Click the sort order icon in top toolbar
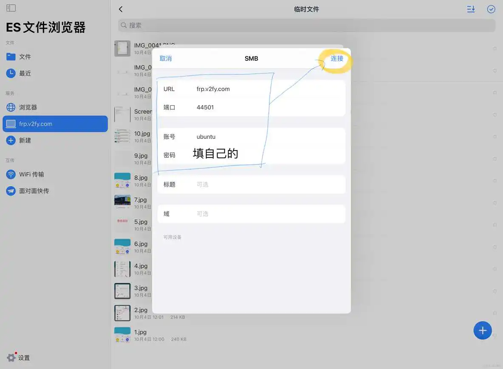 [x=471, y=9]
